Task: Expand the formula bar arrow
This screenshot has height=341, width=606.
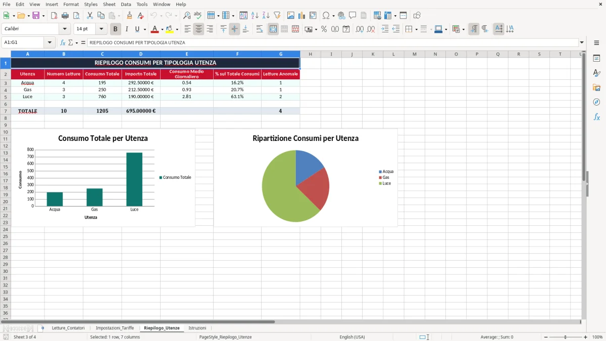Action: coord(582,42)
